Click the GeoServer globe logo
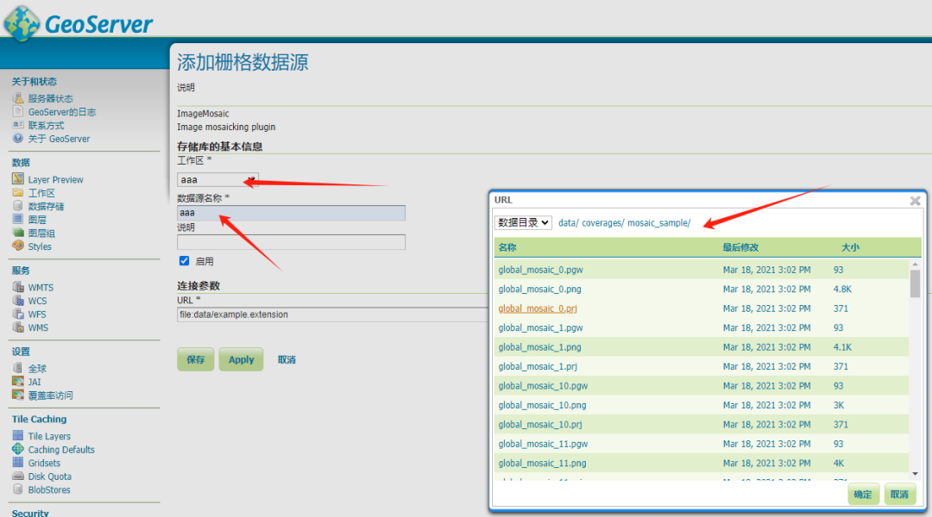The height and width of the screenshot is (517, 932). pos(22,24)
